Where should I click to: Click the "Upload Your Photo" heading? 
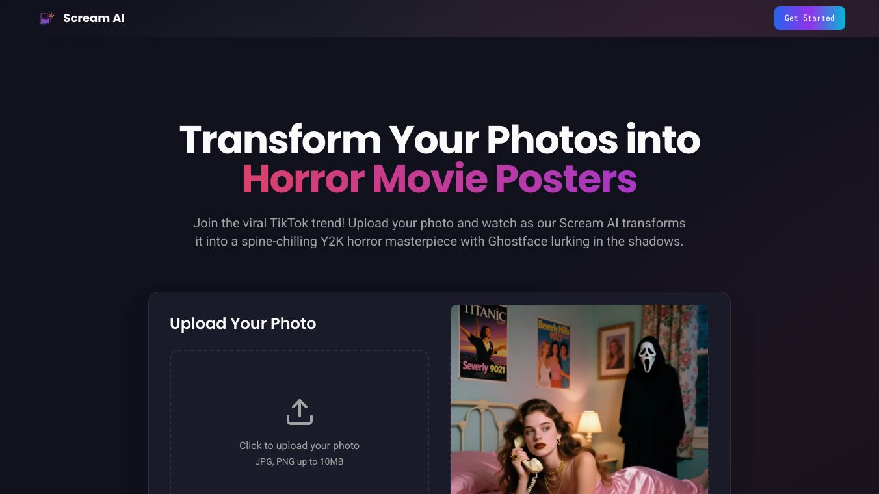243,323
